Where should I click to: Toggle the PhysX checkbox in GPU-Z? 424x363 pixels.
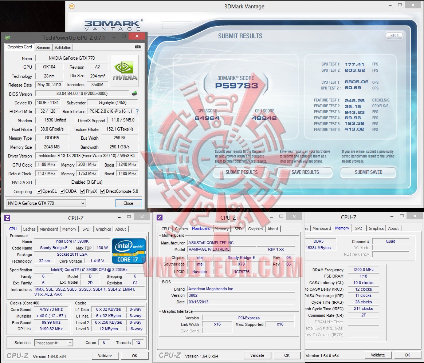coord(83,191)
